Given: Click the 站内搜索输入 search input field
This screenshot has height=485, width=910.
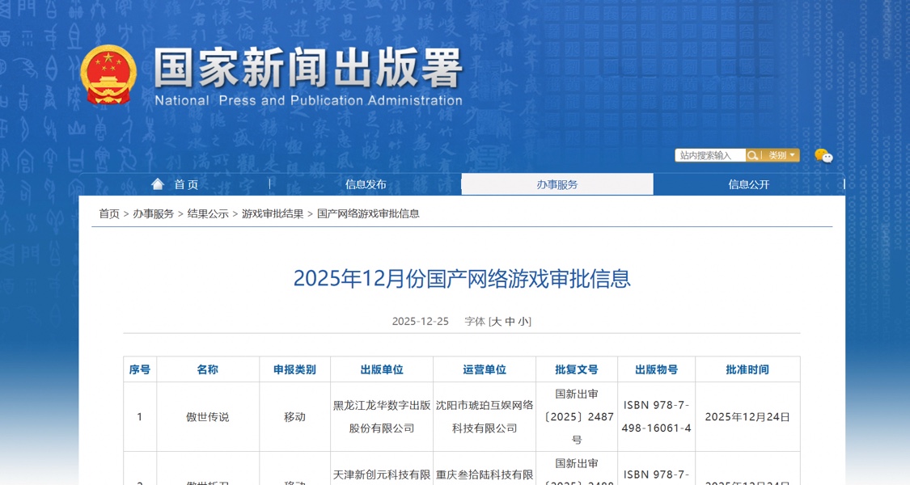Looking at the screenshot, I should (708, 154).
